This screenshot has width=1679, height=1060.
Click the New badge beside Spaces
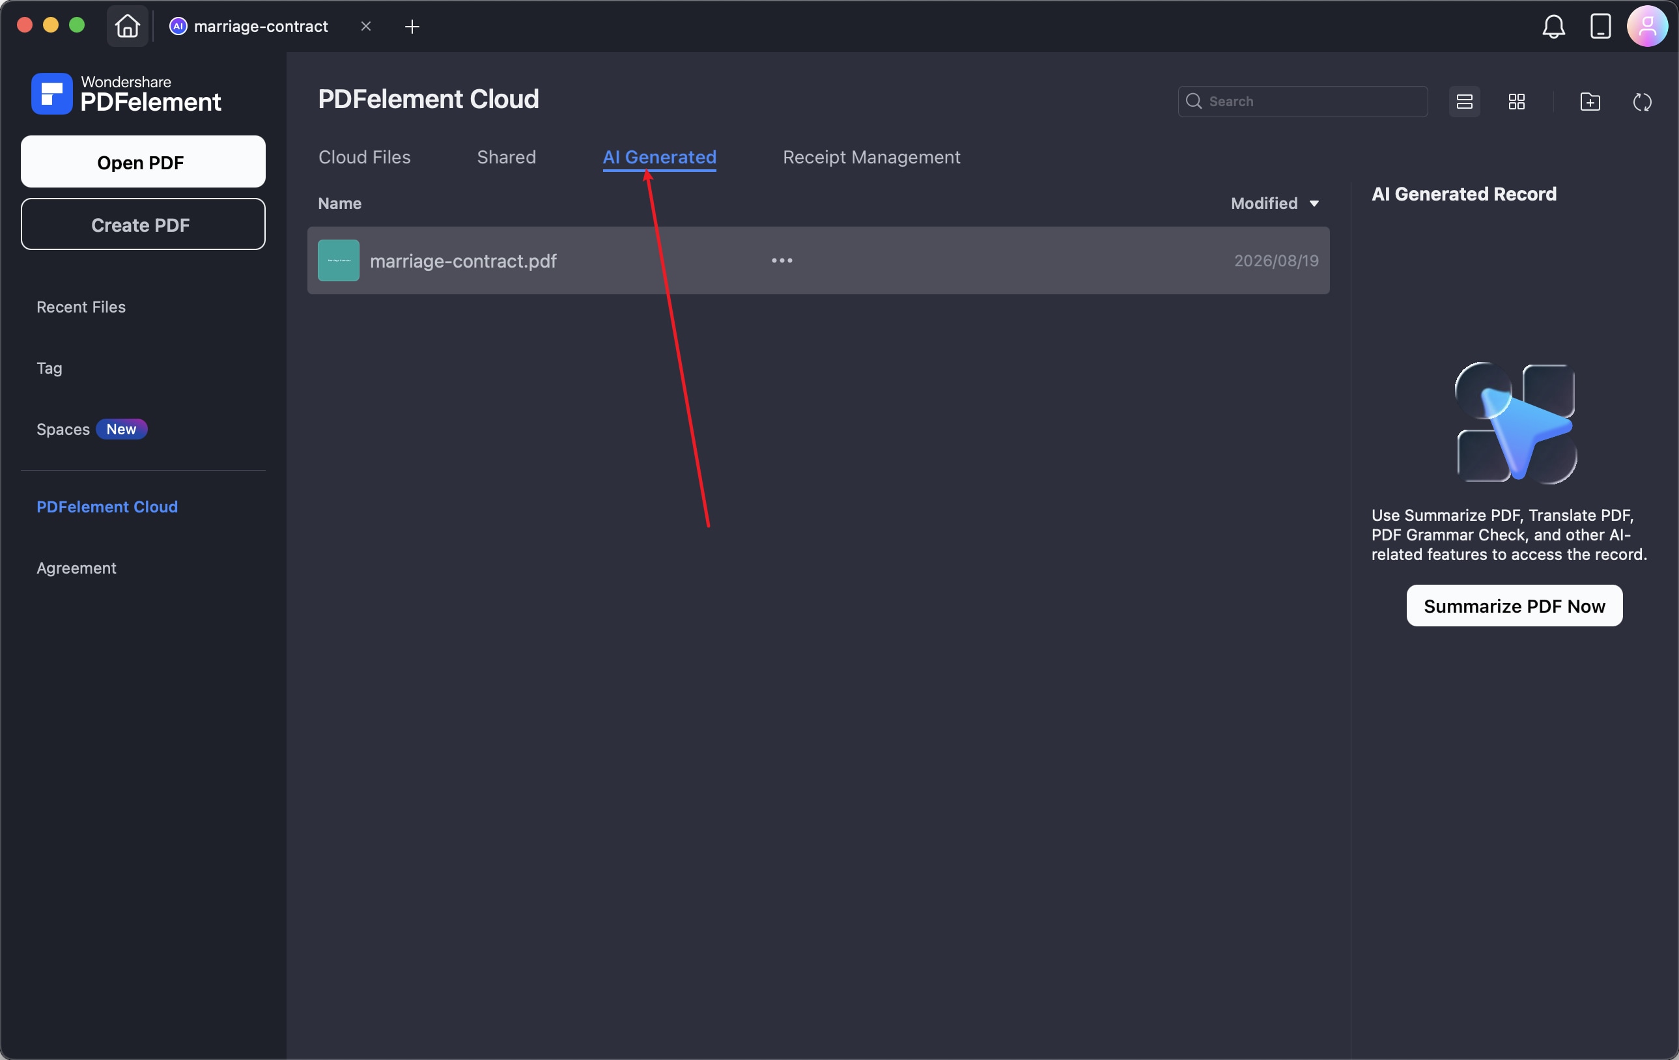[121, 429]
